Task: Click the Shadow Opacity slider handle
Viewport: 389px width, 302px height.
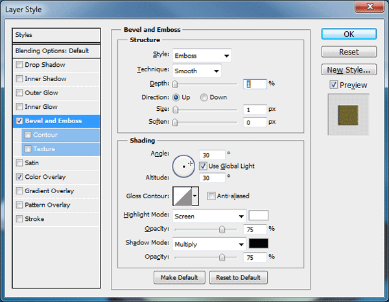Action: [x=222, y=257]
